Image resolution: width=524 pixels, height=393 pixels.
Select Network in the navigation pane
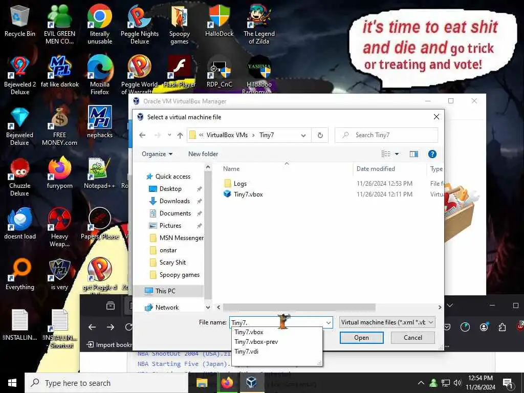tap(167, 308)
